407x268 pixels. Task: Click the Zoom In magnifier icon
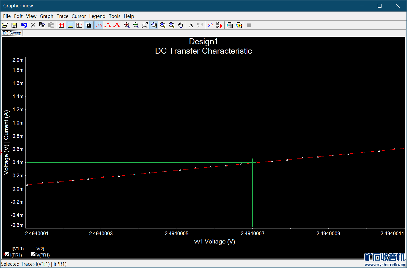(127, 25)
